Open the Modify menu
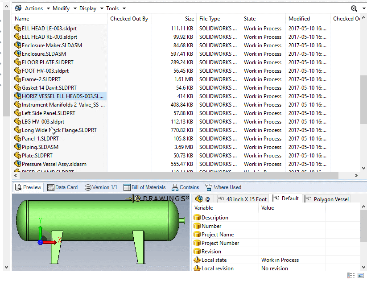Screen dimensions: 367x281 (61, 8)
